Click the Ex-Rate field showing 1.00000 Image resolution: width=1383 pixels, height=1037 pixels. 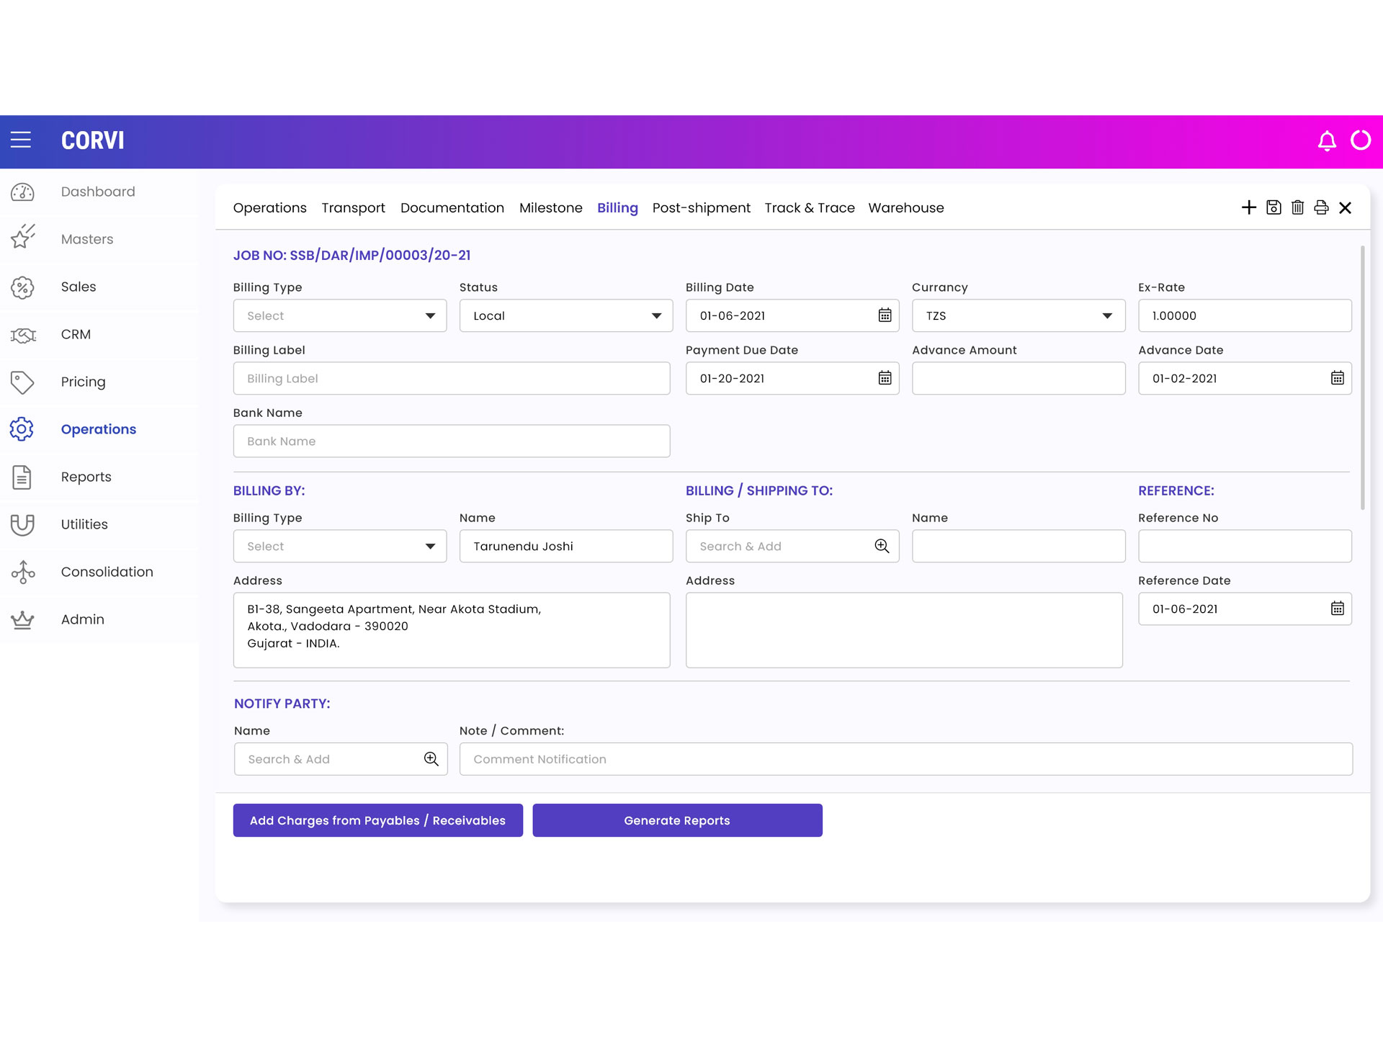pyautogui.click(x=1245, y=315)
